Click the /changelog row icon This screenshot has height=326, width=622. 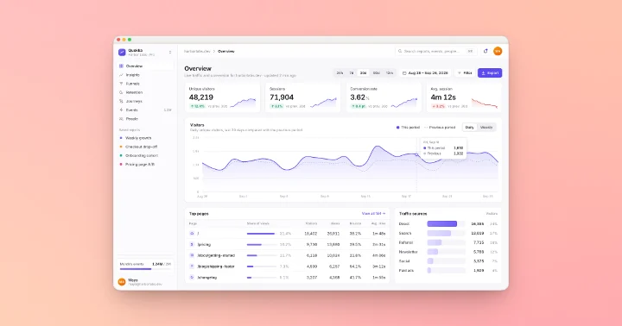(192, 278)
